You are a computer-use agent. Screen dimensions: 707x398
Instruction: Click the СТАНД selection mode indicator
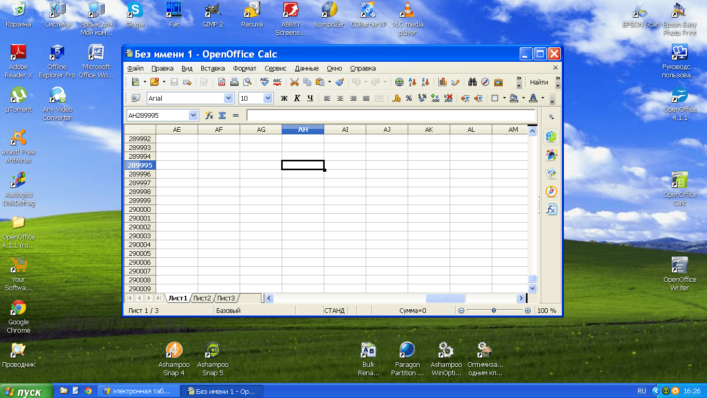coord(335,310)
